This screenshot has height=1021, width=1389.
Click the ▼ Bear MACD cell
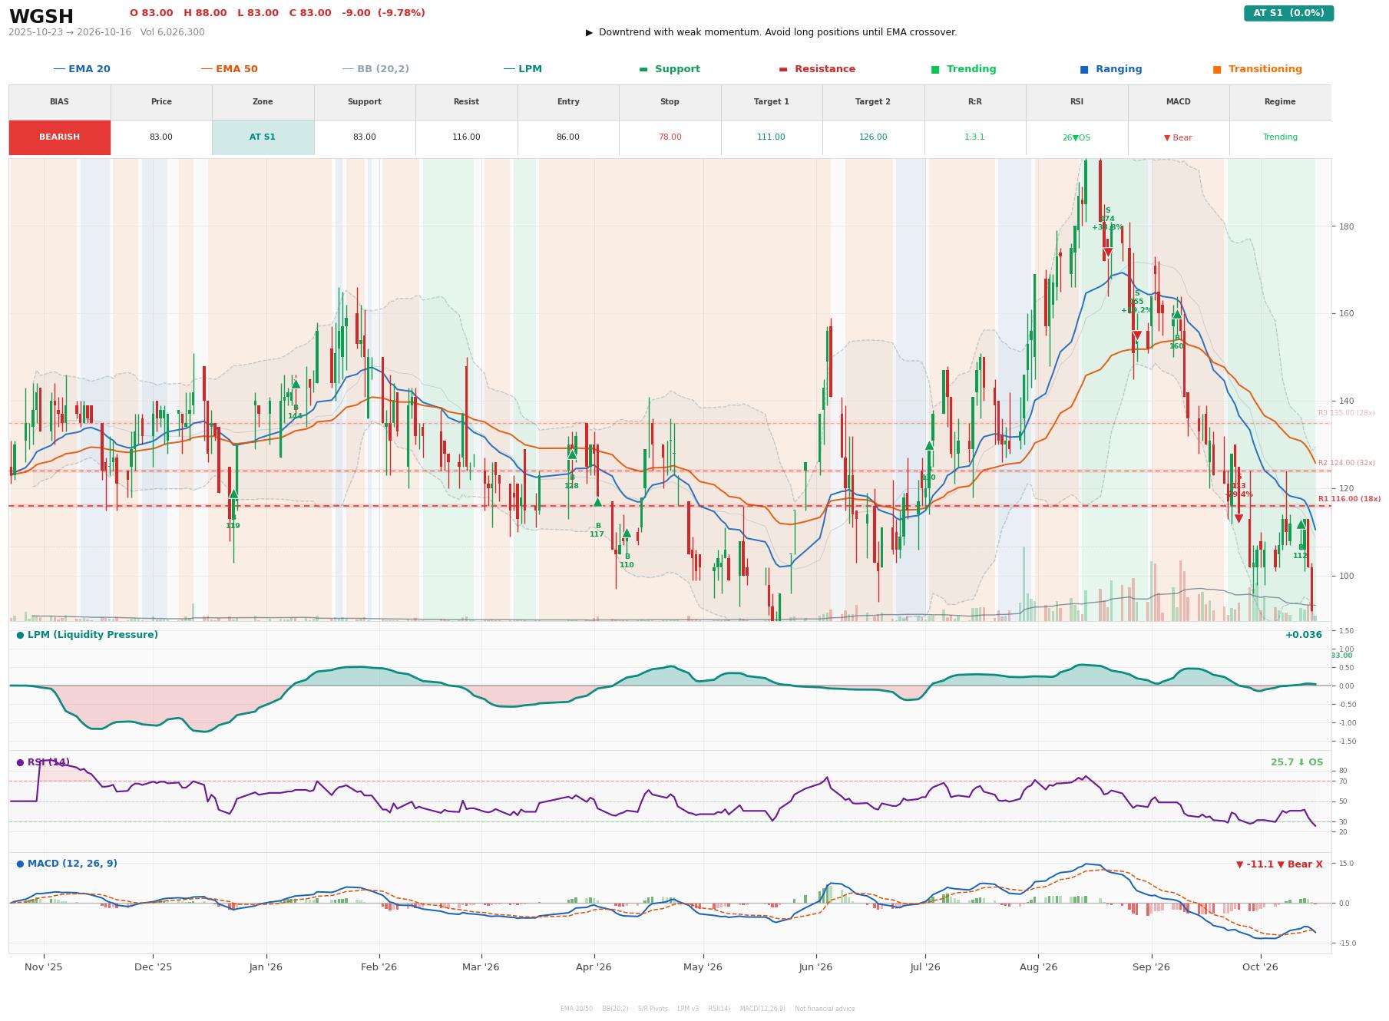[1178, 138]
